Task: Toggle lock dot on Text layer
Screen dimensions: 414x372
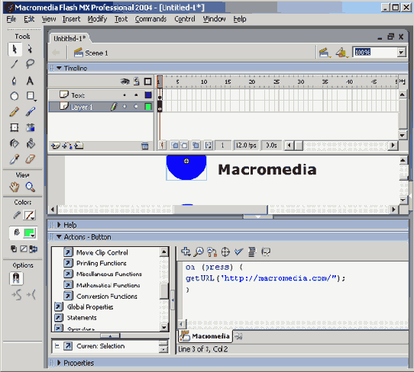Action: click(x=136, y=95)
